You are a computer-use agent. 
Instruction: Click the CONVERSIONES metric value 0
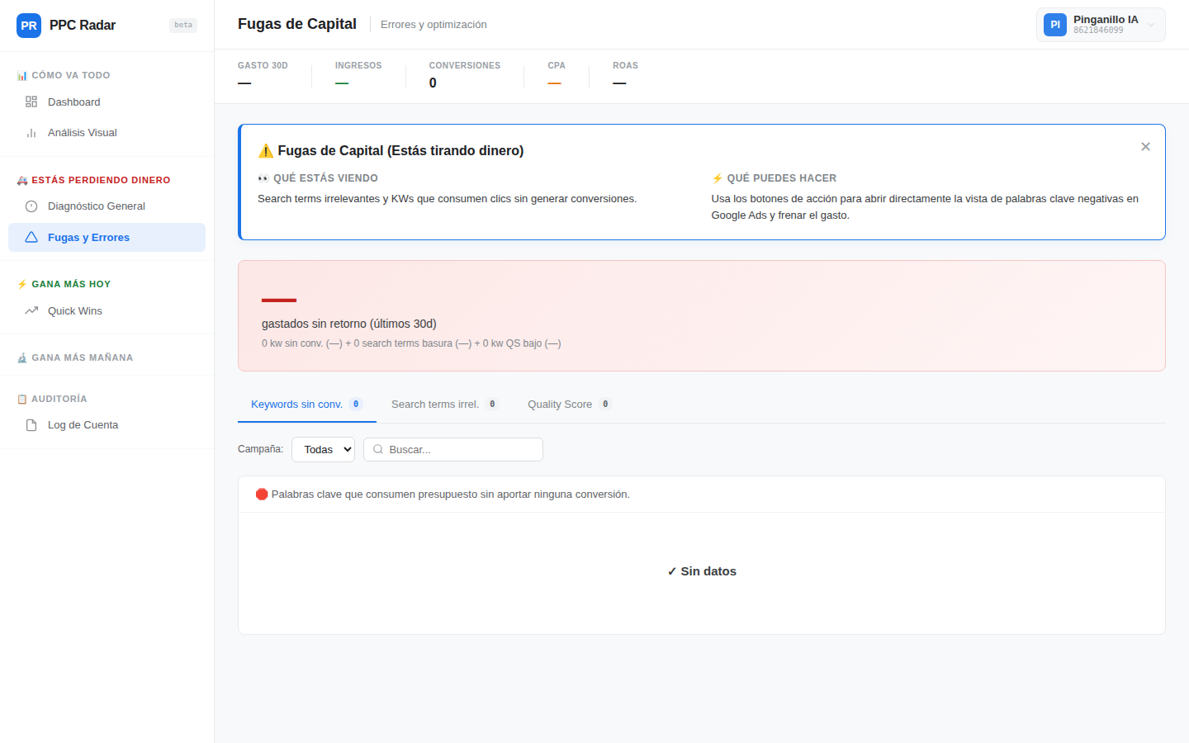(433, 83)
